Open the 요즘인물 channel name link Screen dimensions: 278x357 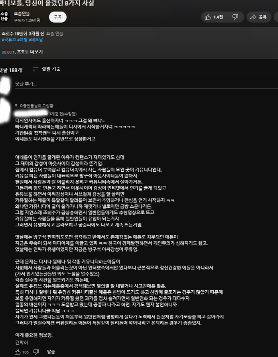[22, 14]
